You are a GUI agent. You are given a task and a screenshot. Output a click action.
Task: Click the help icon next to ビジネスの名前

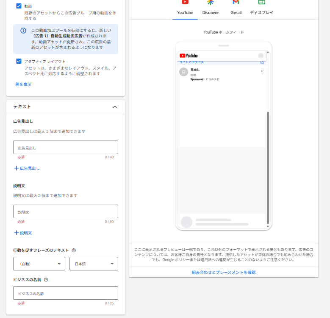tap(46, 280)
